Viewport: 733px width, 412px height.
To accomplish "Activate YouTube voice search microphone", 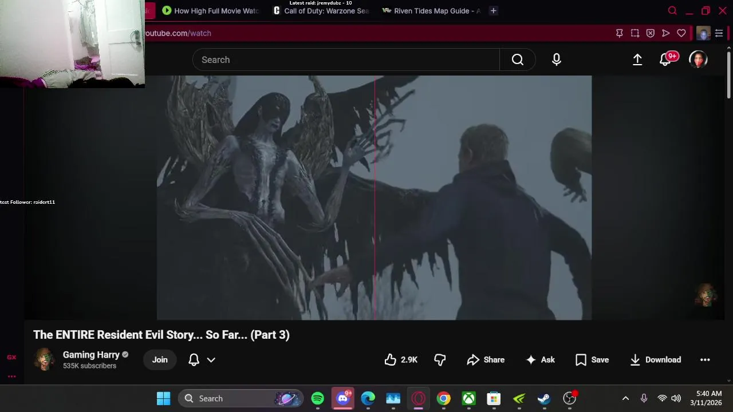I will pyautogui.click(x=557, y=60).
